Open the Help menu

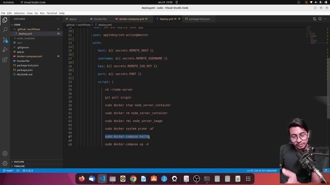(62, 13)
